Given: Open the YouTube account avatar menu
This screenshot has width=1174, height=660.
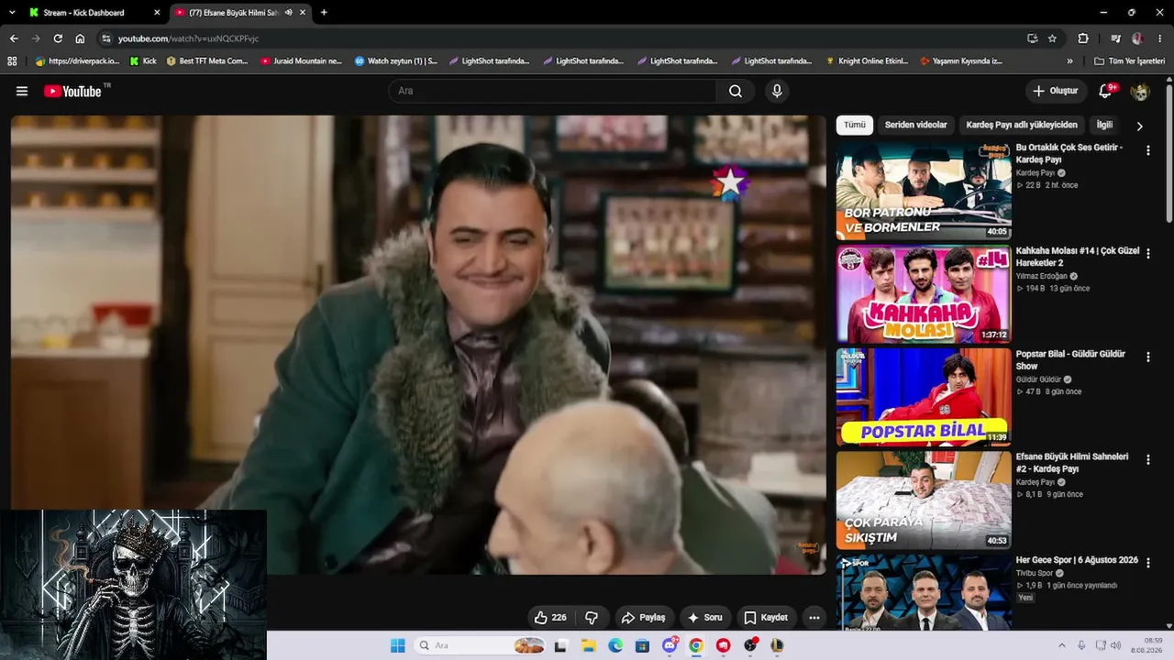Looking at the screenshot, I should [x=1140, y=91].
